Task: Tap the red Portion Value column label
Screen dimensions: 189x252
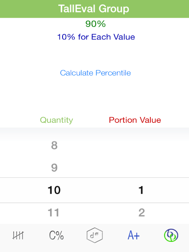Action: pos(135,120)
